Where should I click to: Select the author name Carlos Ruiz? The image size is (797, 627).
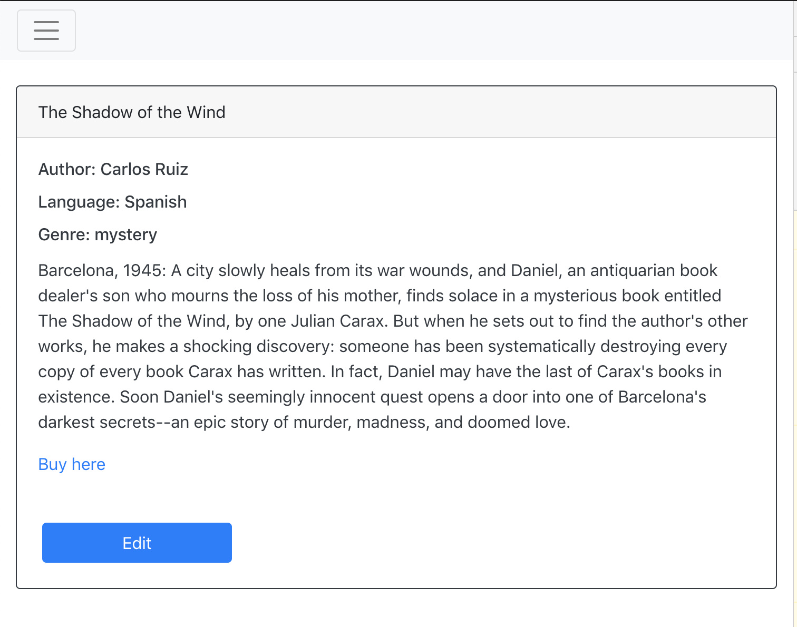(144, 169)
